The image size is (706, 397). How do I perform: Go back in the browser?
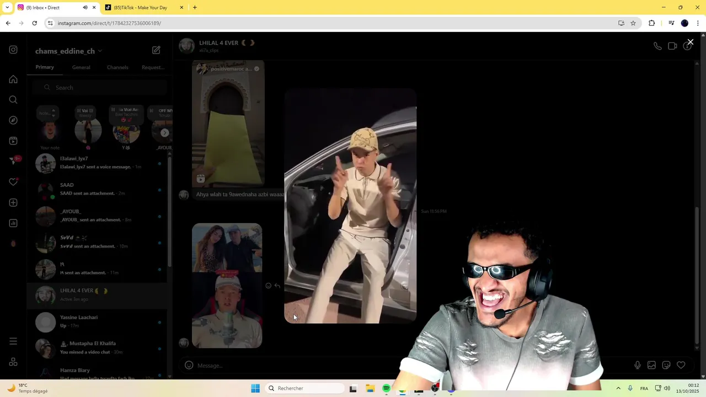click(8, 23)
